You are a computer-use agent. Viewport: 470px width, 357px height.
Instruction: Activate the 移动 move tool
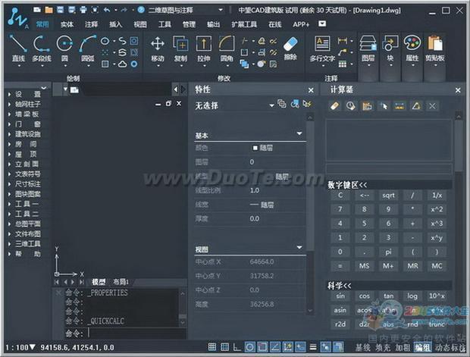click(158, 49)
